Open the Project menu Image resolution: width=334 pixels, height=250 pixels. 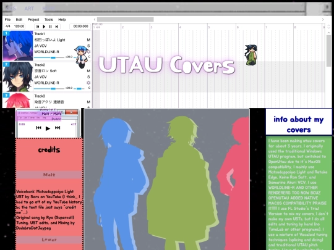[33, 20]
